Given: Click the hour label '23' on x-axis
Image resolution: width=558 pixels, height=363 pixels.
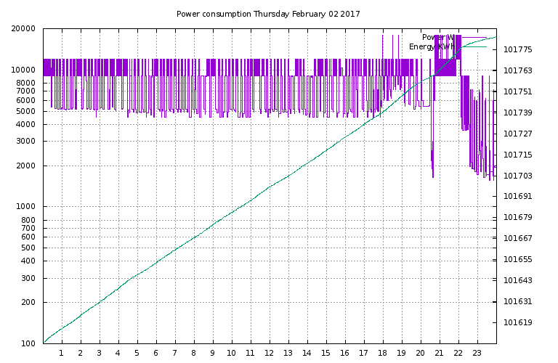Looking at the screenshot, I should click(x=477, y=353).
